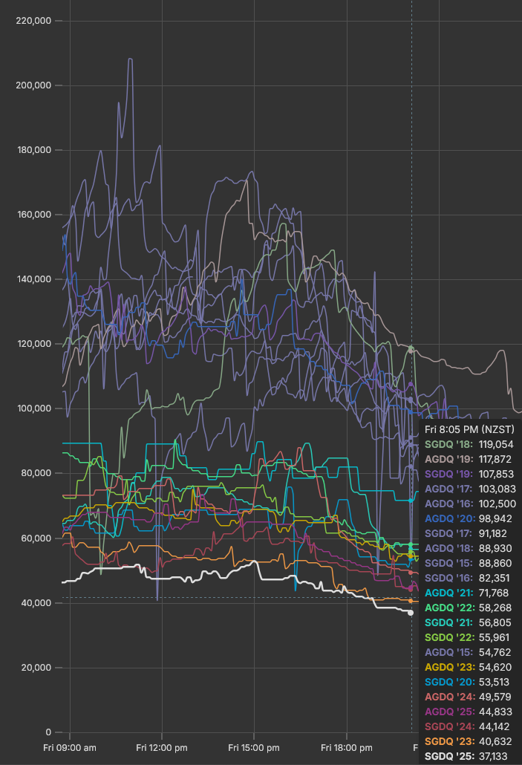Click the 60,000 y-axis label
522x765 pixels.
pyautogui.click(x=36, y=538)
